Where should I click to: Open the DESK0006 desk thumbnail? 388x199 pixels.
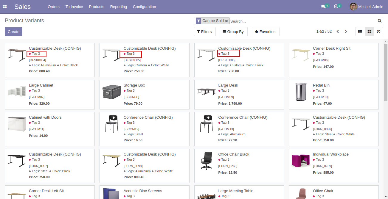click(207, 55)
